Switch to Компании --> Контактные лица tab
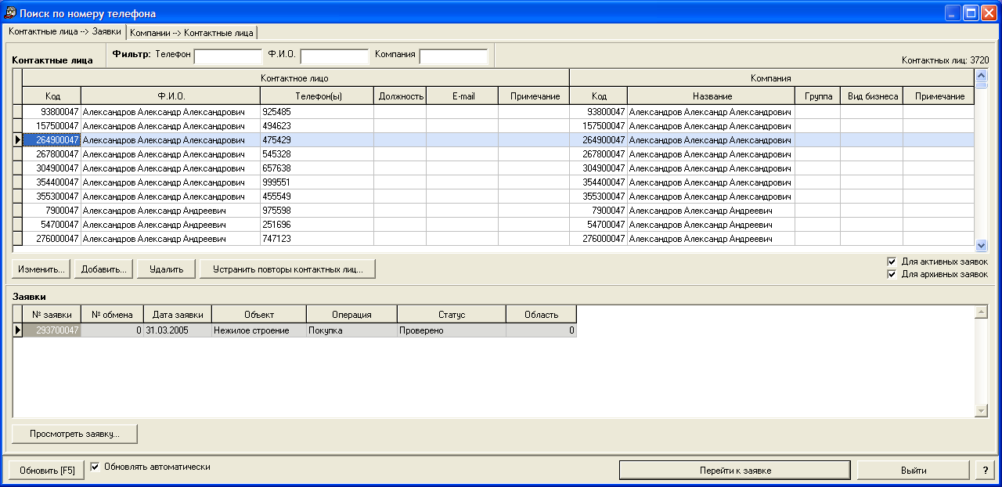This screenshot has height=487, width=1002. [x=192, y=33]
